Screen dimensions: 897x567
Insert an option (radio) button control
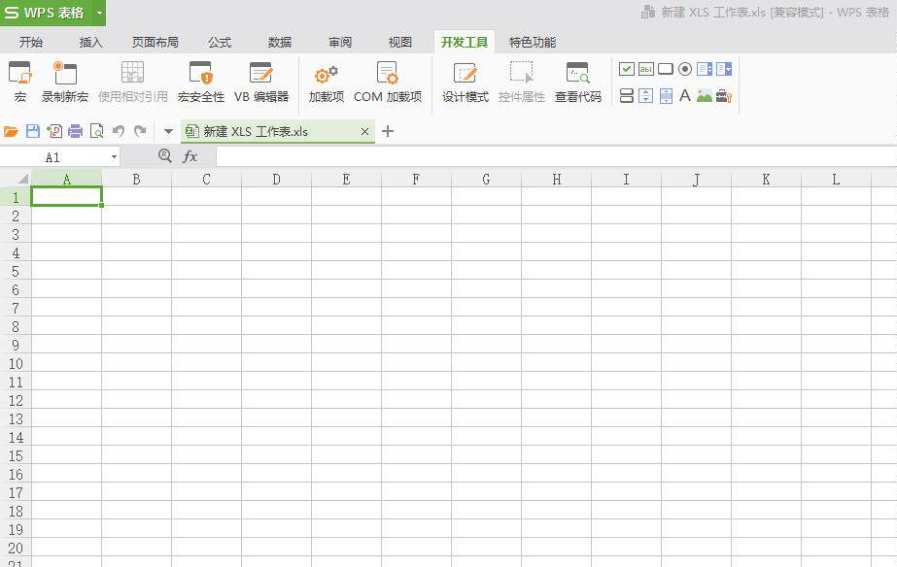(x=685, y=69)
